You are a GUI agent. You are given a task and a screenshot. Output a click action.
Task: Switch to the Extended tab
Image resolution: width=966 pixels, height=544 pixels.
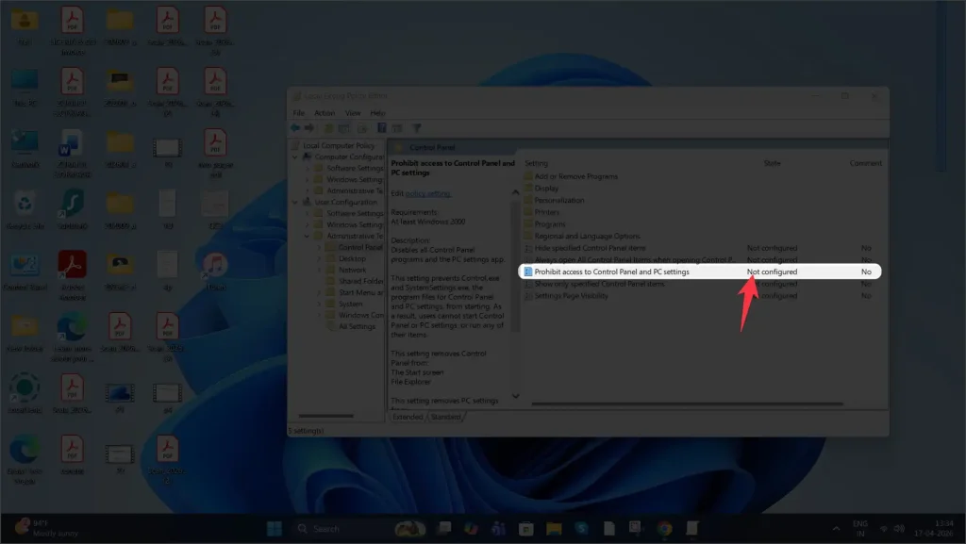408,417
